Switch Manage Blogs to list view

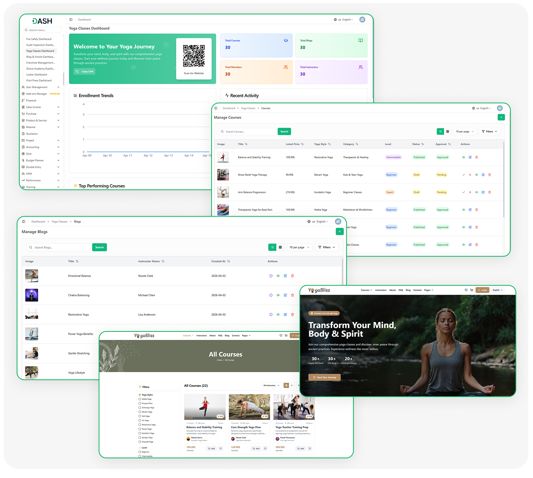point(272,247)
